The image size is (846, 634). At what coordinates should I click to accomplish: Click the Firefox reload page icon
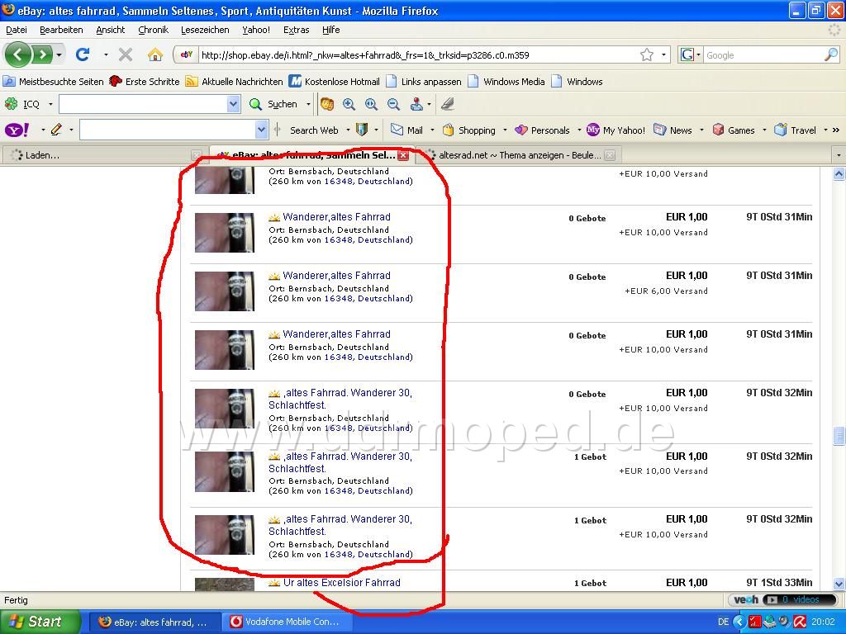click(83, 54)
